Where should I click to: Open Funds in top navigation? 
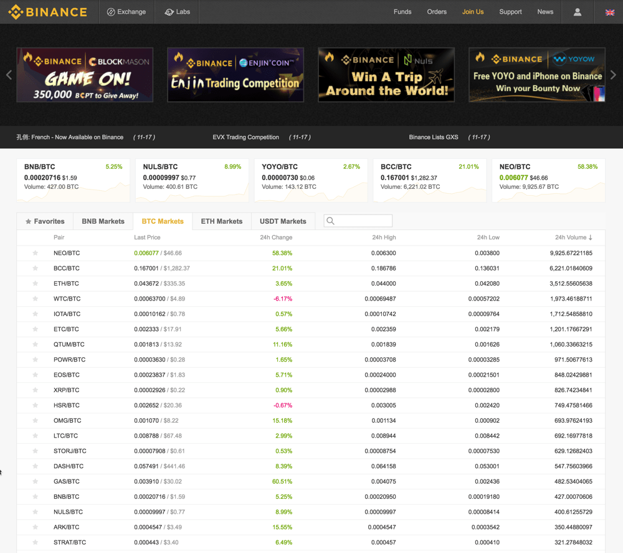pos(402,12)
